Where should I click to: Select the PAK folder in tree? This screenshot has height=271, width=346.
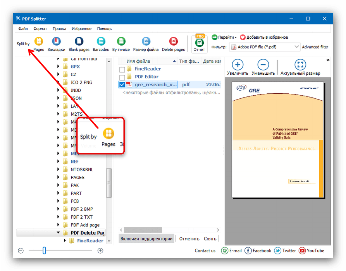coord(74,185)
